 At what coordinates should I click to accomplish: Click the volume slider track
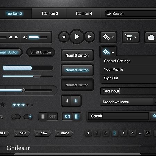38,37
